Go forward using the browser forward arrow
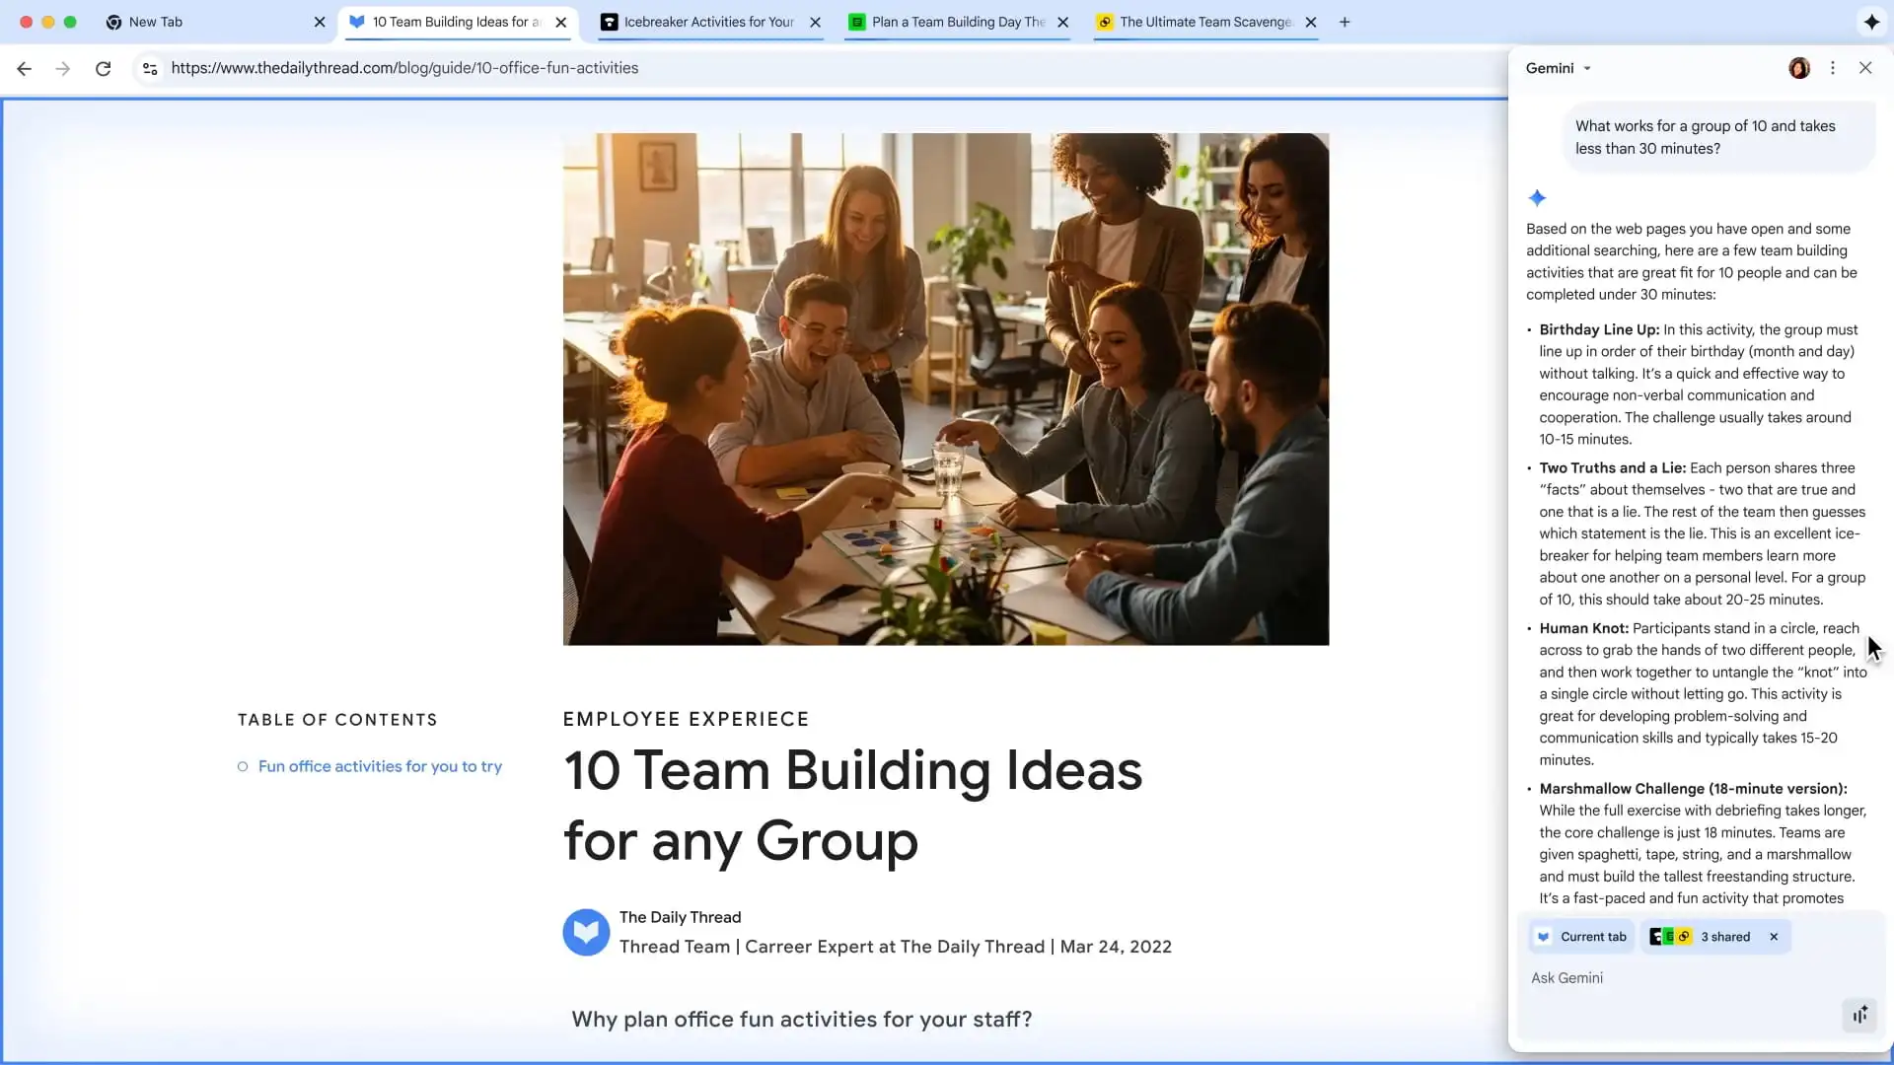 (x=63, y=68)
